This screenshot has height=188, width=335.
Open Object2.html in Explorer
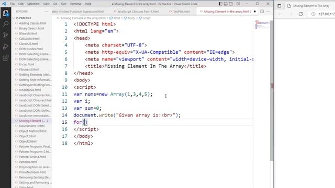click(28, 142)
